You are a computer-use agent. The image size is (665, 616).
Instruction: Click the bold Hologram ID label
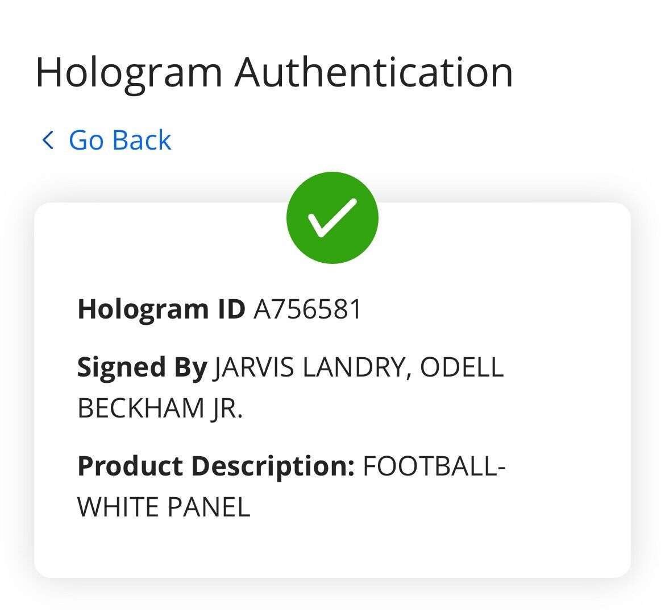pyautogui.click(x=161, y=310)
